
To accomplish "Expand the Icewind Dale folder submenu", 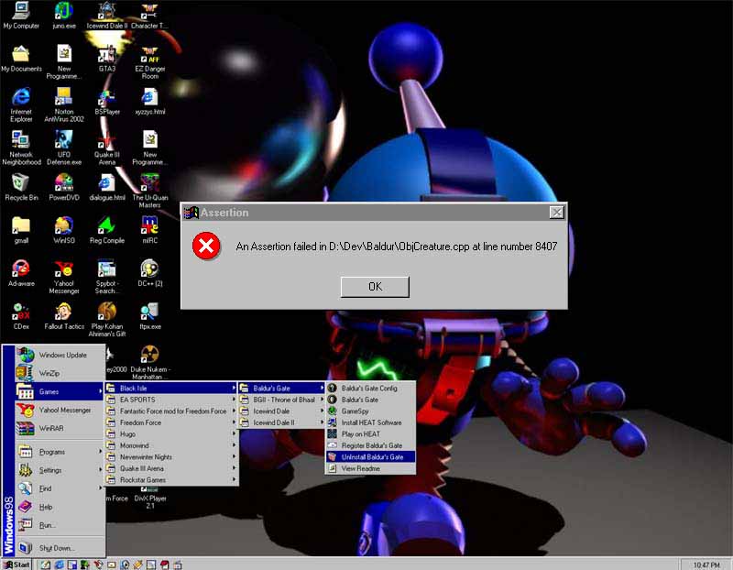I will [282, 411].
